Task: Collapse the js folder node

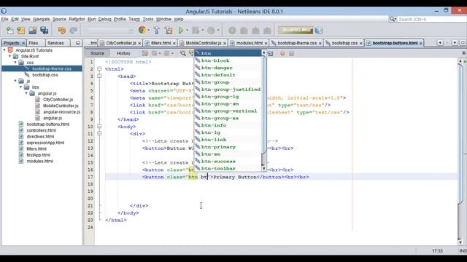Action: (15, 81)
